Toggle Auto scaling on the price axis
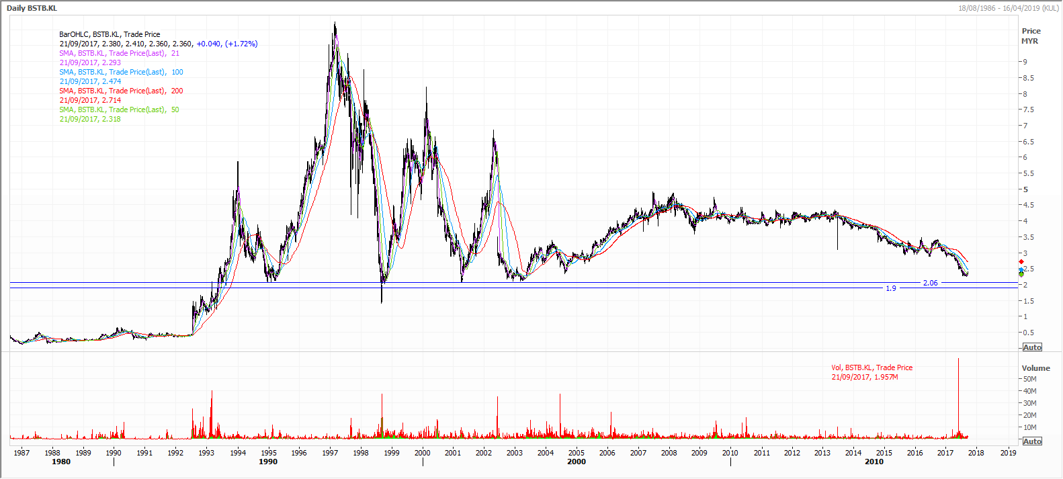This screenshot has width=1063, height=479. click(1032, 347)
